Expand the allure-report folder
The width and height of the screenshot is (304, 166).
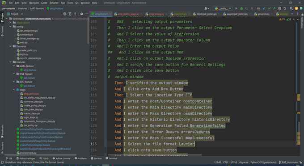click(x=10, y=23)
